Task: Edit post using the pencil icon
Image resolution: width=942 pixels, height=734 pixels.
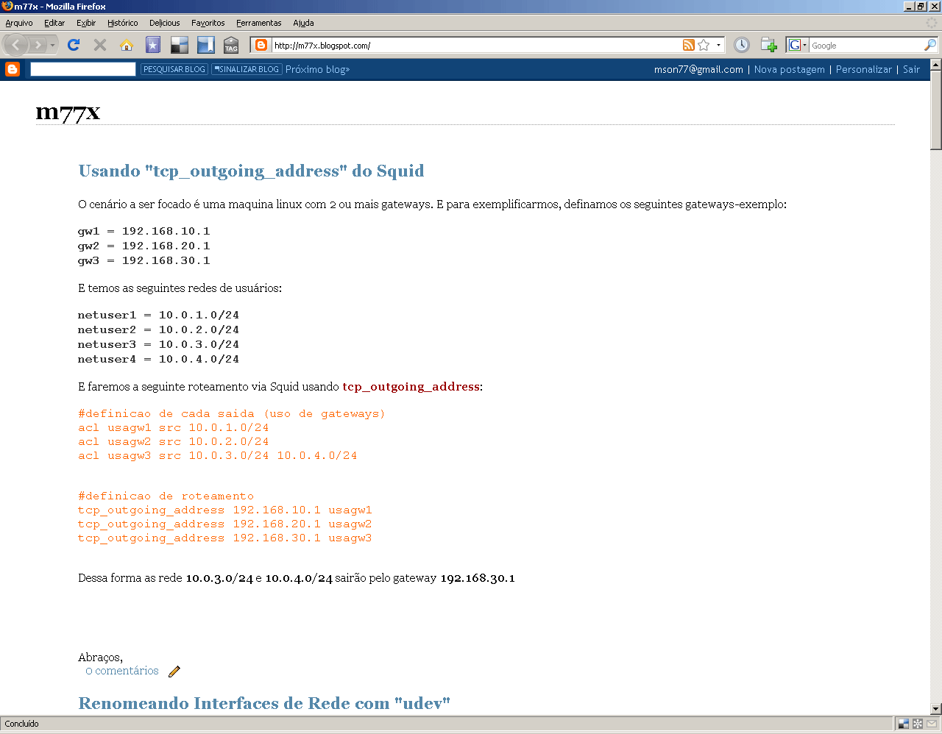Action: [x=174, y=671]
